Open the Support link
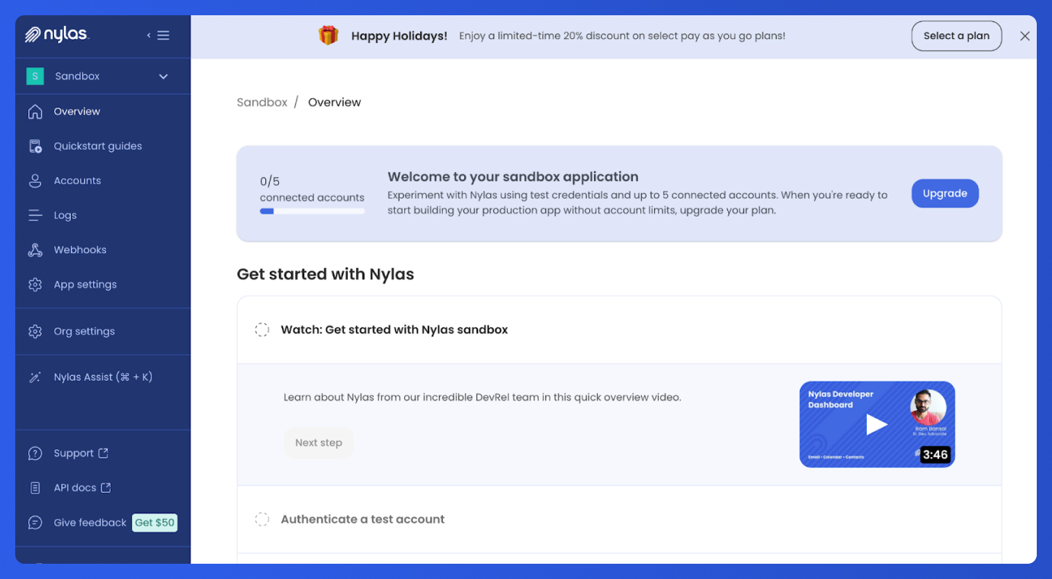1052x579 pixels. click(x=73, y=453)
